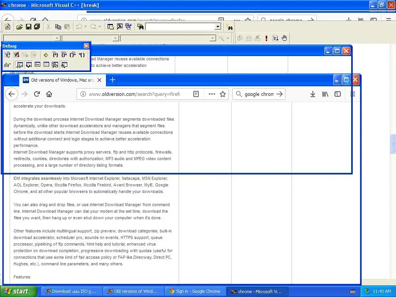Save the current file via floppy icon
396x297 pixels.
[x=29, y=27]
